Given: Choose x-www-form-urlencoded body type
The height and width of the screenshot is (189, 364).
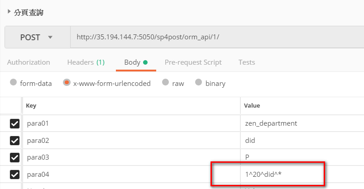Looking at the screenshot, I should tap(67, 83).
